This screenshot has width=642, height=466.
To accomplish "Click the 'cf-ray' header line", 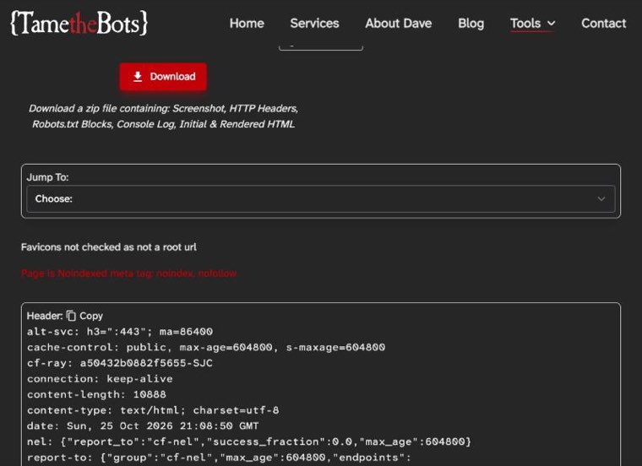I will [120, 363].
